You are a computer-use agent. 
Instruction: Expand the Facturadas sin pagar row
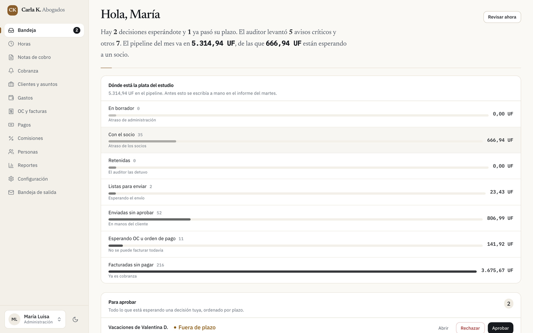tap(311, 270)
